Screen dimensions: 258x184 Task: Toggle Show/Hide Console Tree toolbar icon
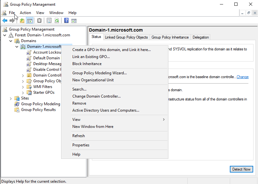point(30,21)
